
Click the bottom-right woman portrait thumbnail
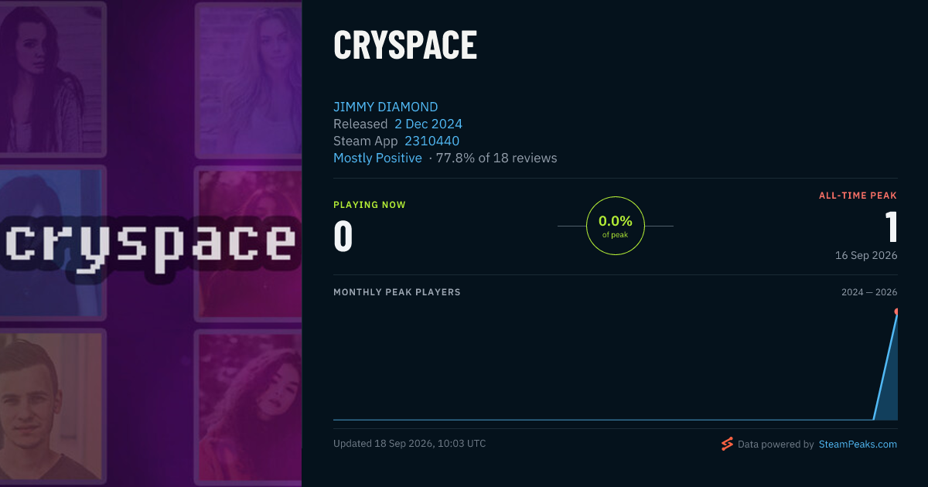247,407
